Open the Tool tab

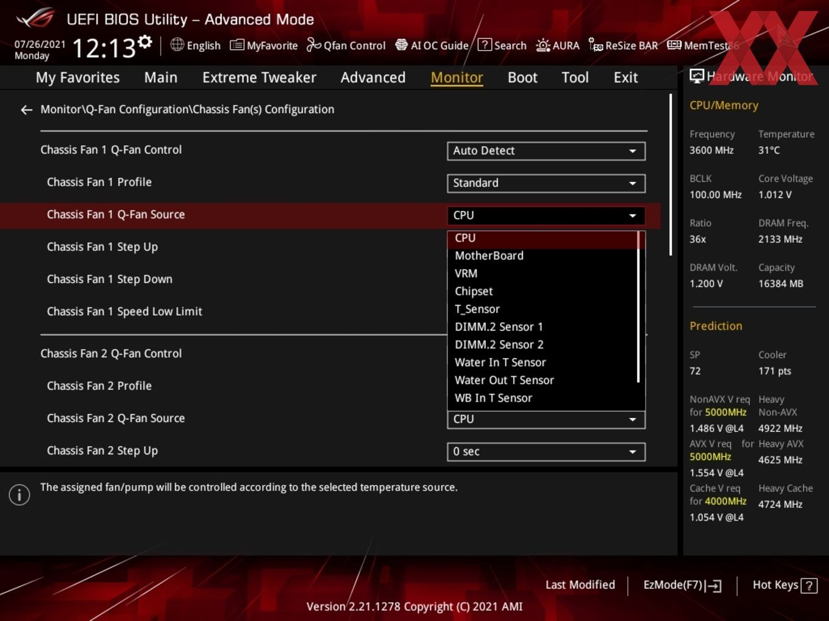pyautogui.click(x=575, y=78)
